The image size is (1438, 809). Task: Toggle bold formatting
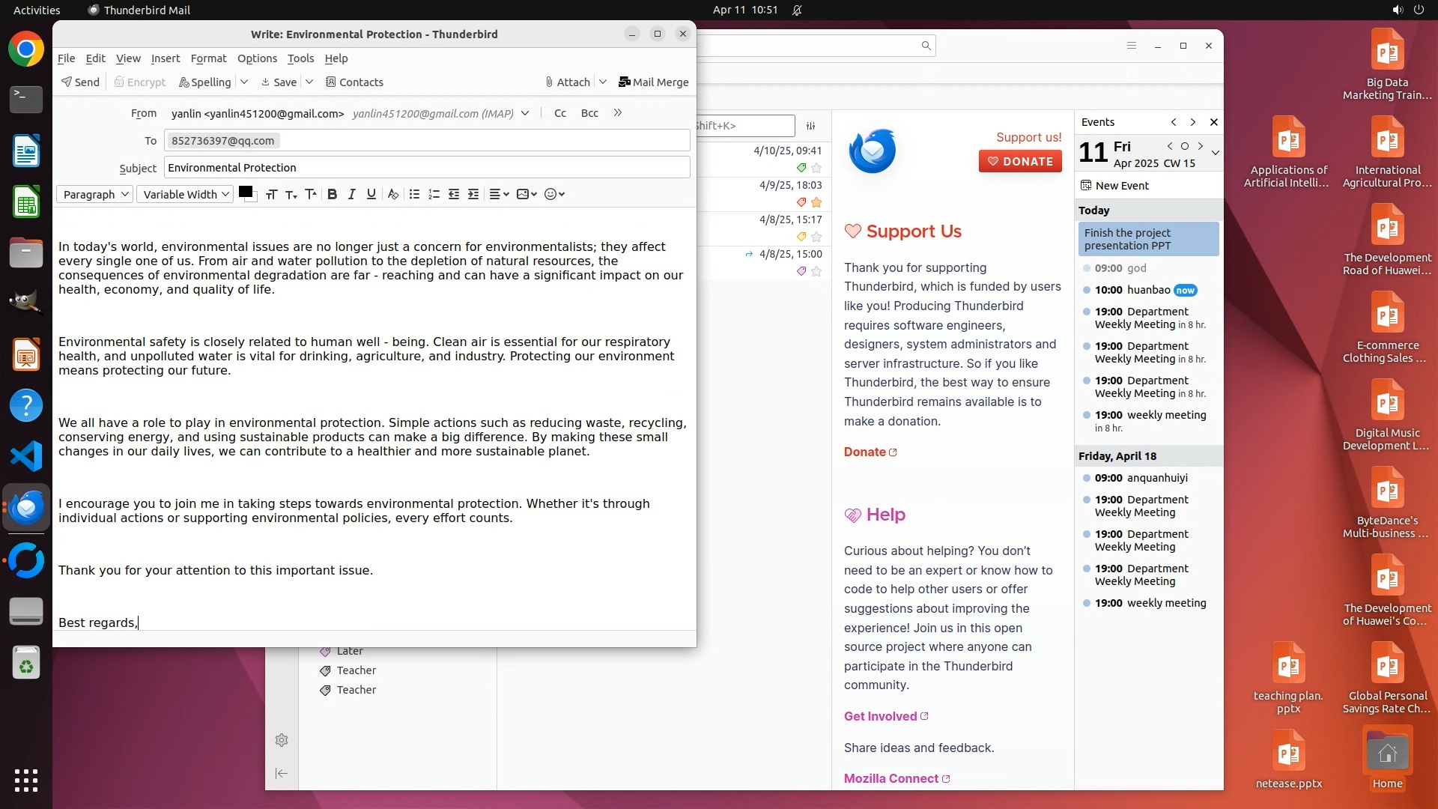point(332,194)
